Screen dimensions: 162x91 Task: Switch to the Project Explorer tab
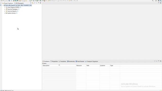(x=8, y=3)
